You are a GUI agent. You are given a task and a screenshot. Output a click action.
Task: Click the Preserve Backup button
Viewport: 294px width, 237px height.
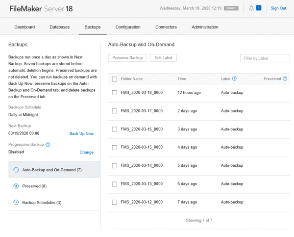coord(127,58)
